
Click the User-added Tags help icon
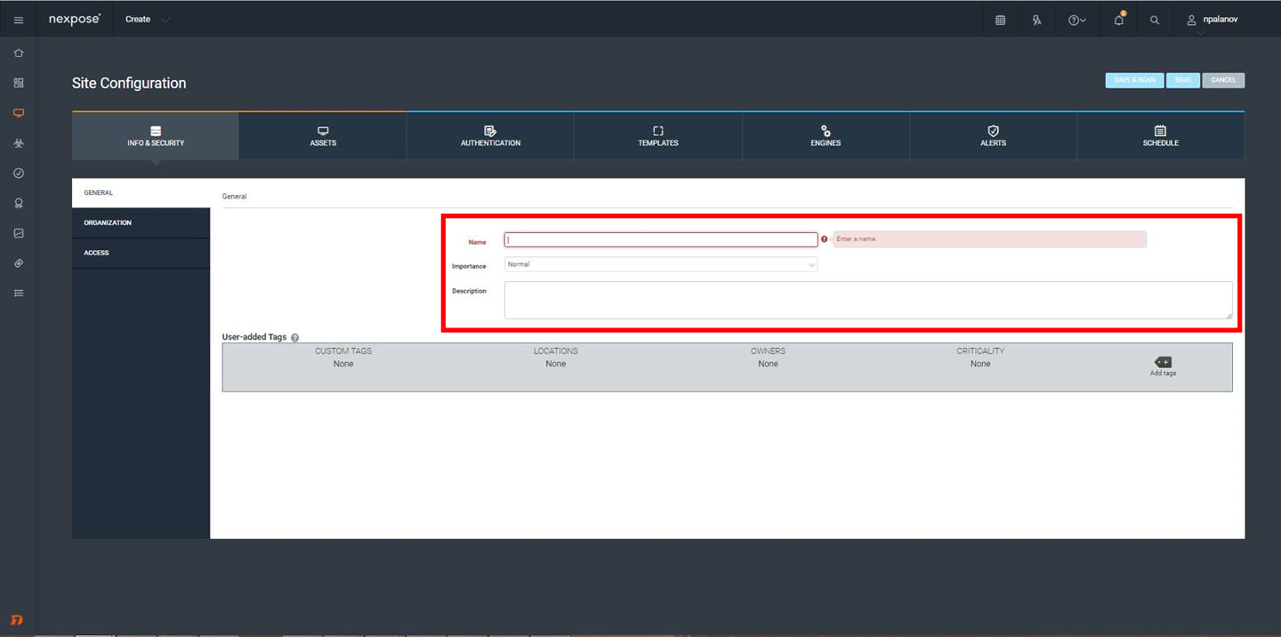coord(294,338)
